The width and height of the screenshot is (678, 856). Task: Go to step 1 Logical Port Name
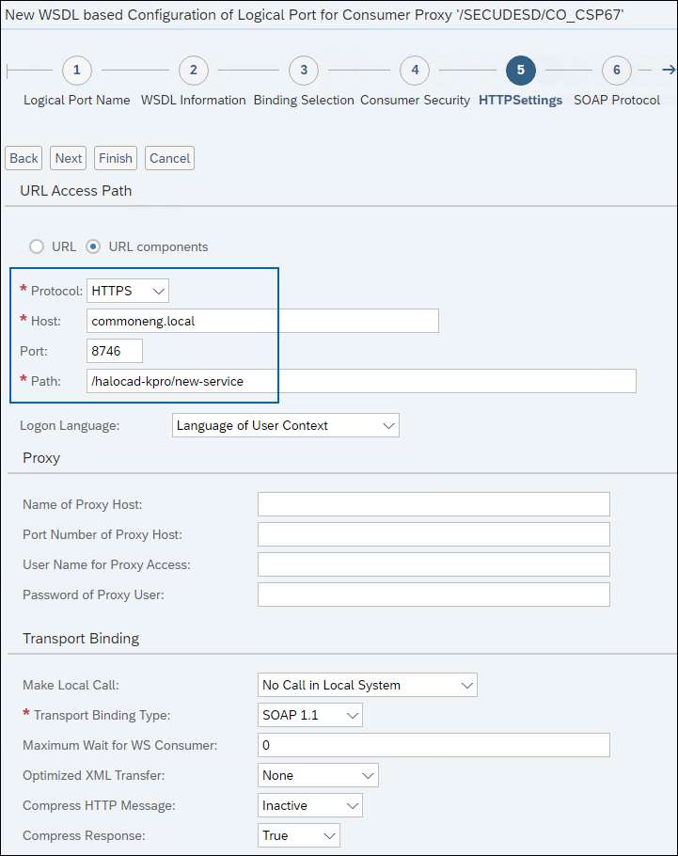point(76,70)
